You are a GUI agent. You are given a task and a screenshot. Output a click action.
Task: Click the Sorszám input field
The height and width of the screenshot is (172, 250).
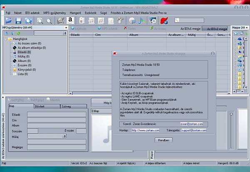32,131
